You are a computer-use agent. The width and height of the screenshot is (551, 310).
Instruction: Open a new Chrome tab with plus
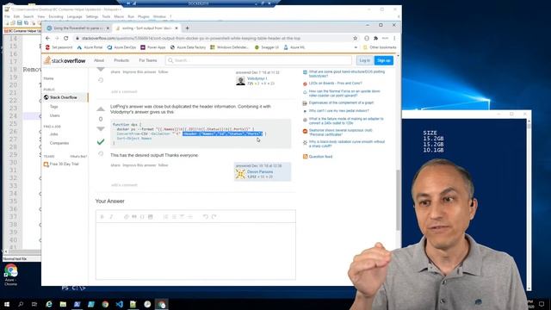(x=188, y=28)
